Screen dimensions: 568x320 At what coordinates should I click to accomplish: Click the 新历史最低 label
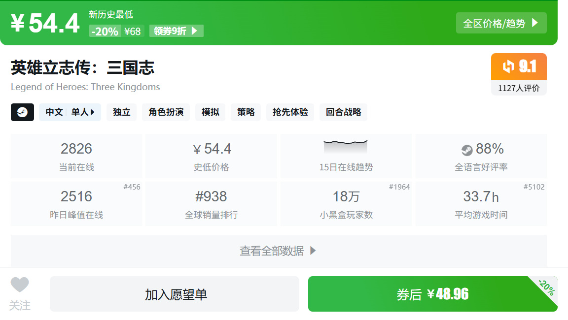pos(111,14)
